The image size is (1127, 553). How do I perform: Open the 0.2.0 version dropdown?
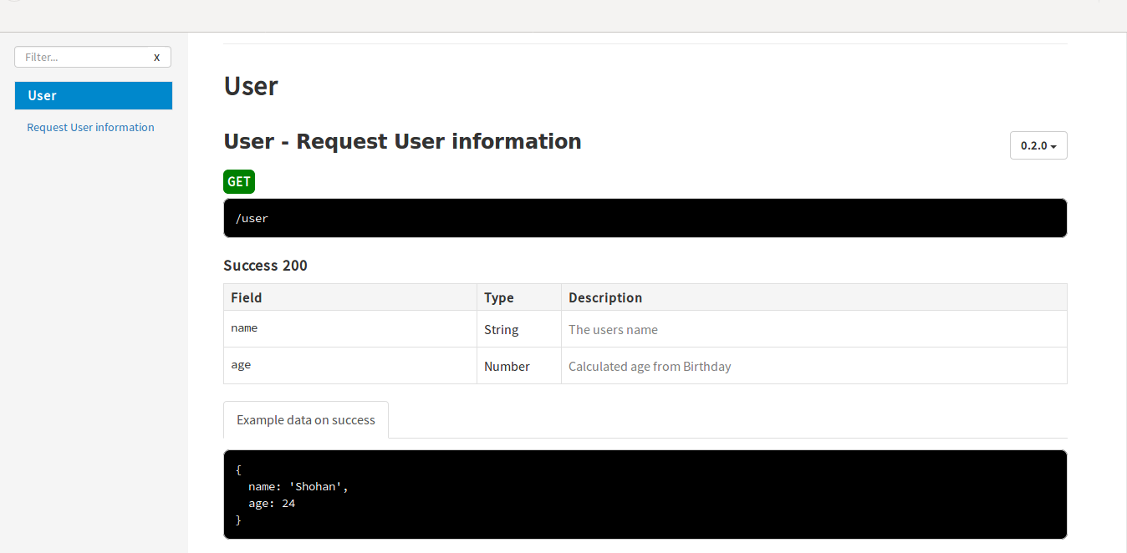1038,145
